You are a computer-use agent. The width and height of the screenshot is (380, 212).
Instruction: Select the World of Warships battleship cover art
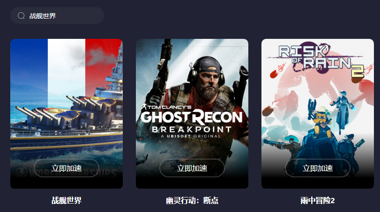coord(67,114)
